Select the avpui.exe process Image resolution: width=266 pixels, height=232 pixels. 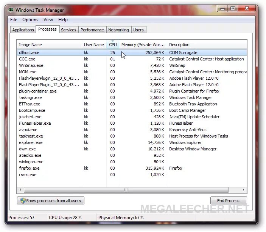pos(132,130)
